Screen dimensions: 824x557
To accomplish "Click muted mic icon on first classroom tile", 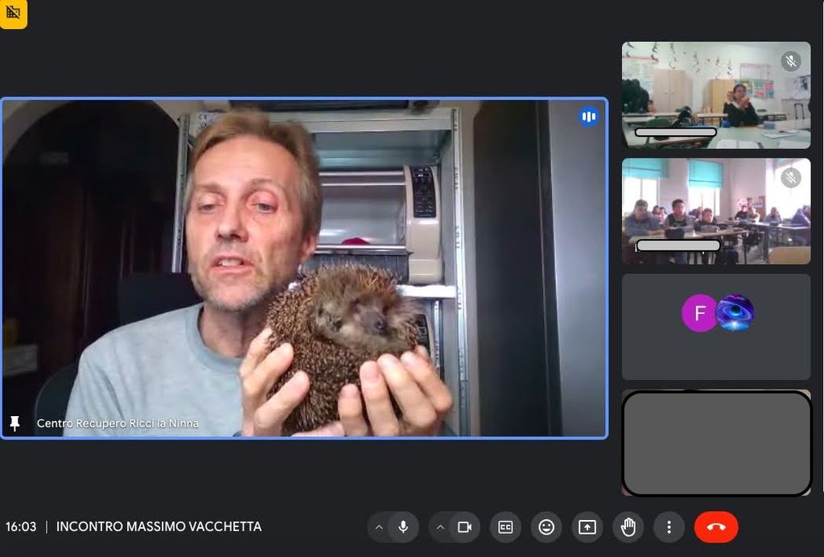I will 791,61.
